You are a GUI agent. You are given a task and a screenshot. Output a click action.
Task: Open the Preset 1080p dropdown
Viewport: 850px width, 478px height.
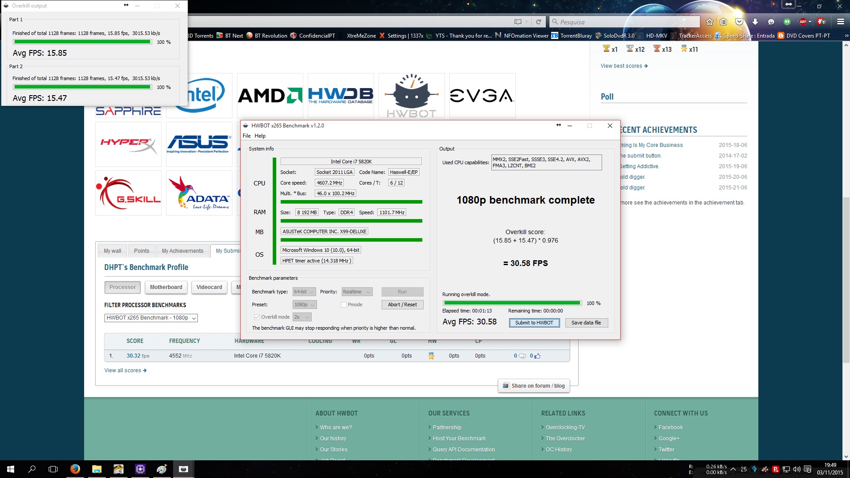pyautogui.click(x=305, y=305)
